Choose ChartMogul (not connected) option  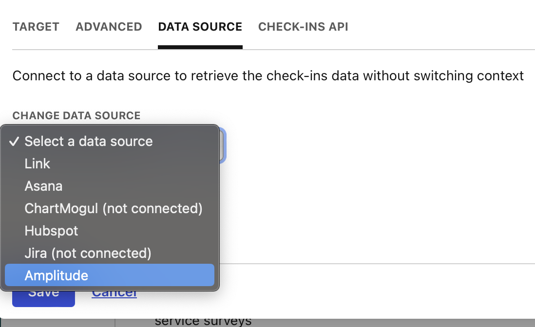pyautogui.click(x=114, y=209)
